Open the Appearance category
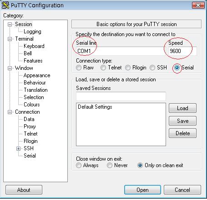207x200 pixels. click(37, 75)
